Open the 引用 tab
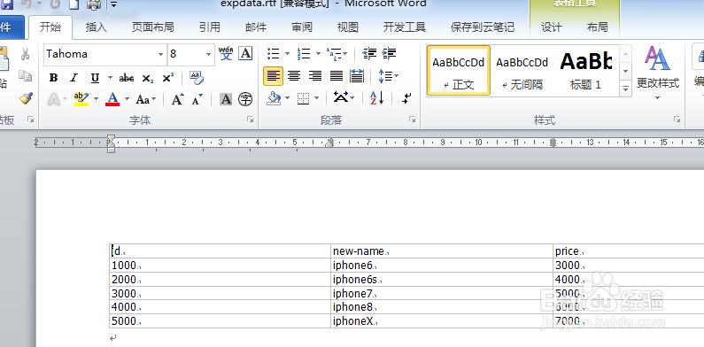The image size is (704, 347). [x=210, y=27]
